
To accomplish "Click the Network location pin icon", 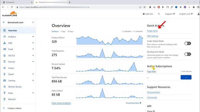I will click(x=5, y=99).
